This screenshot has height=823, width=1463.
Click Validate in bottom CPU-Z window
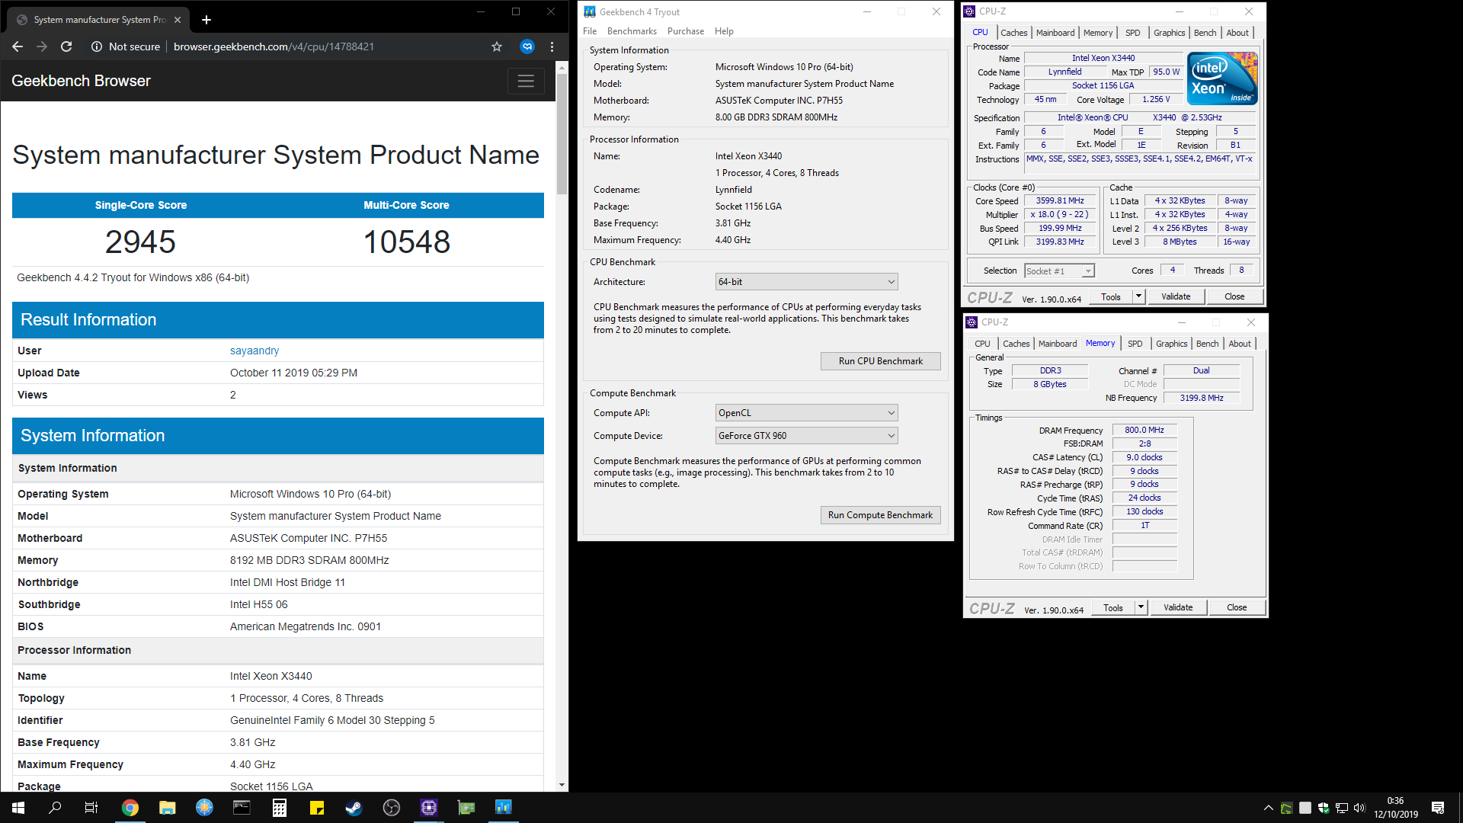[x=1178, y=608]
